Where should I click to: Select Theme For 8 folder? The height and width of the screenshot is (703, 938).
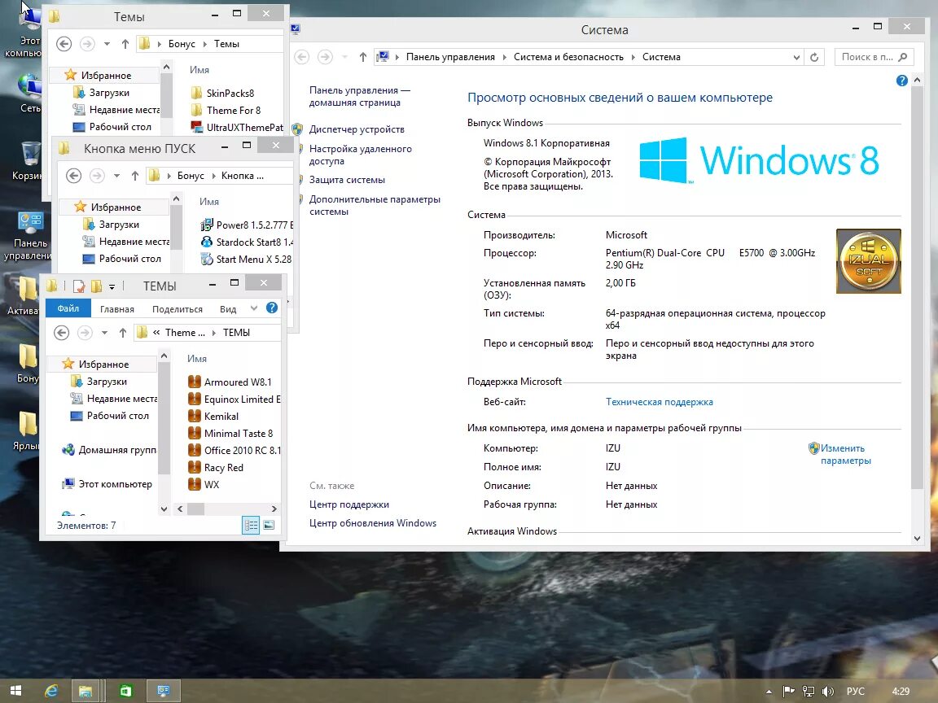(x=226, y=111)
